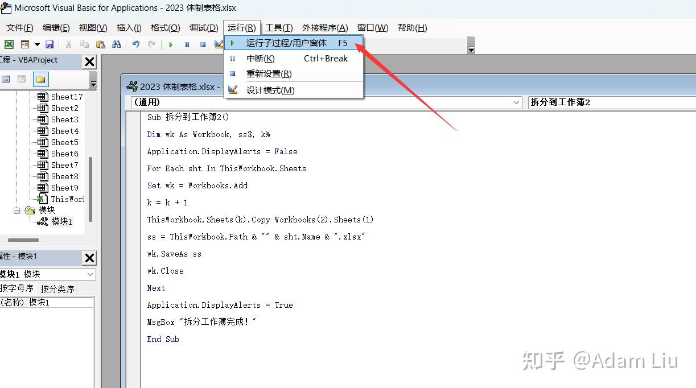
Task: Click the Paste clipboard icon
Action: (101, 44)
